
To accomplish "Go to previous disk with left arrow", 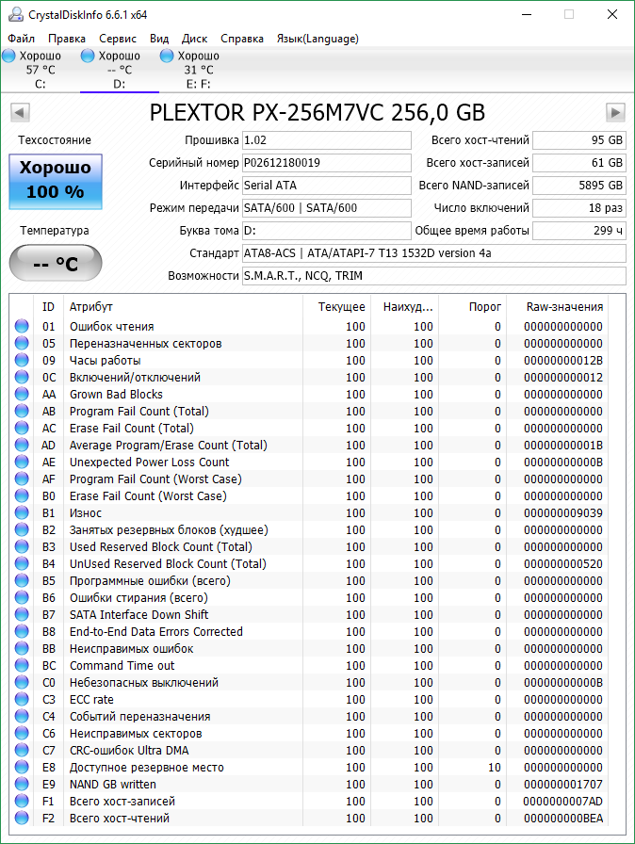I will (x=20, y=112).
